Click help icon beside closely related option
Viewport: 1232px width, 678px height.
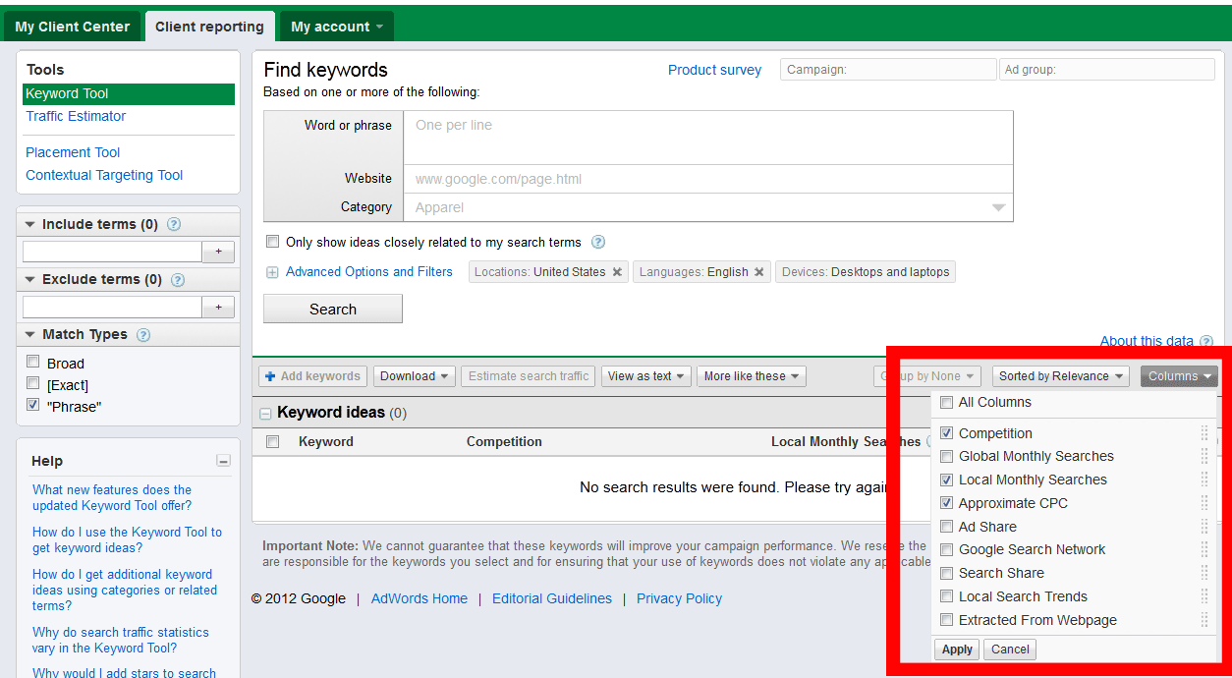pyautogui.click(x=597, y=242)
